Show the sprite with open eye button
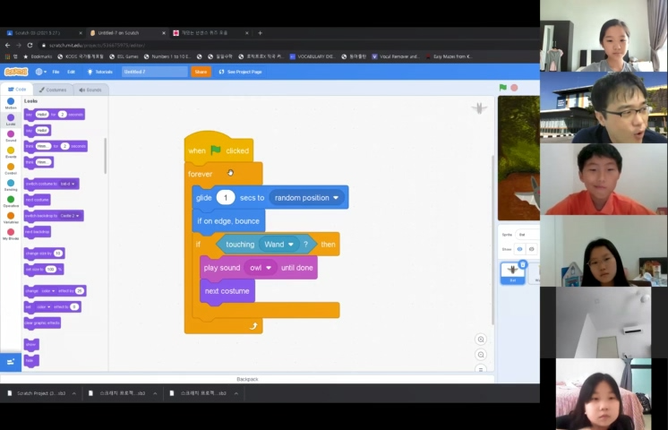The width and height of the screenshot is (668, 430). point(519,249)
